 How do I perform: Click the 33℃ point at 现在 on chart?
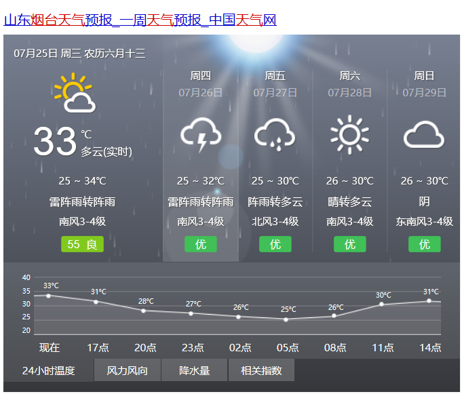(x=48, y=296)
